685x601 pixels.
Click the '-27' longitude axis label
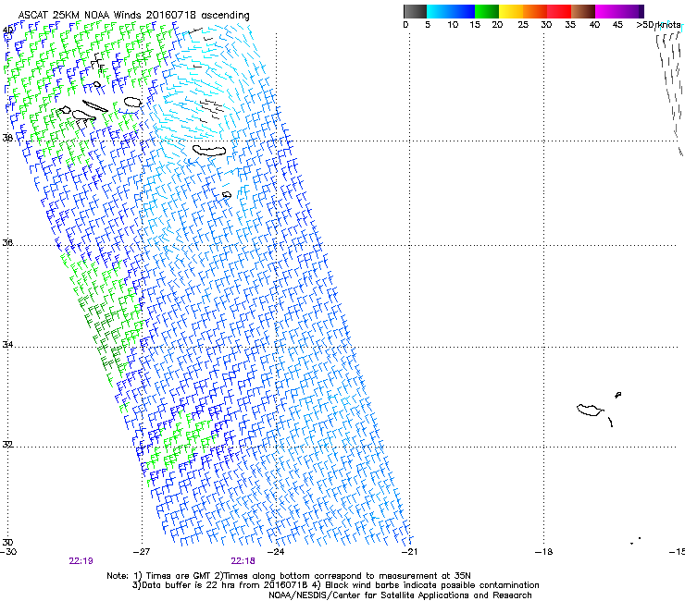click(x=142, y=552)
